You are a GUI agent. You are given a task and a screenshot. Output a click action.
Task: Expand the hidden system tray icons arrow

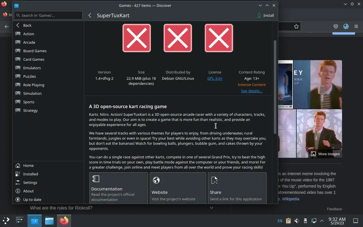(322, 221)
